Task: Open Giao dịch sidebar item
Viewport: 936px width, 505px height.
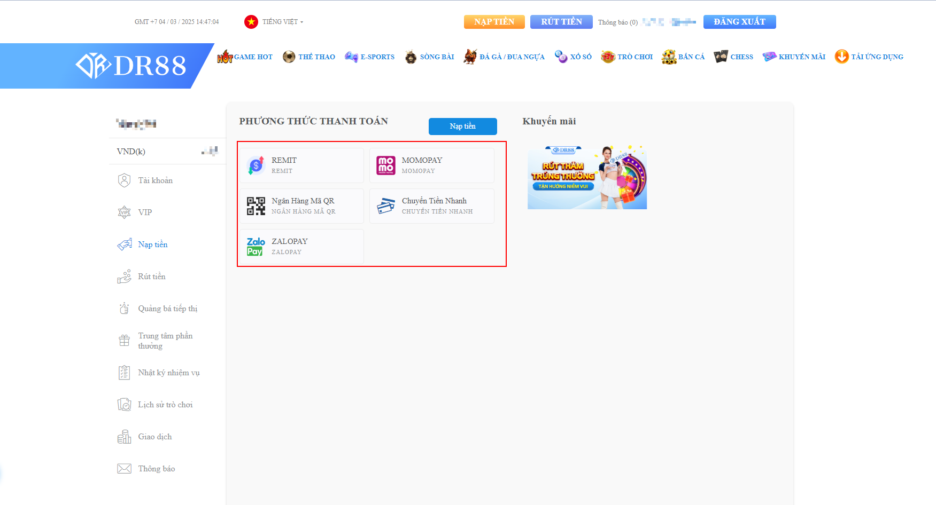Action: (155, 437)
